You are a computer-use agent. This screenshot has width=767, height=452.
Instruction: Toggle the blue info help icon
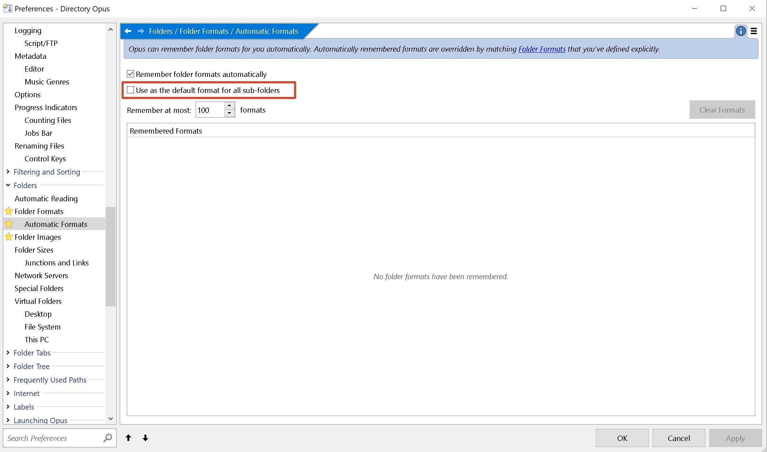(741, 31)
